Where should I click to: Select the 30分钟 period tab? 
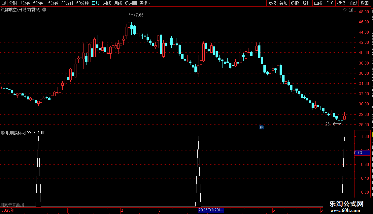(67, 3)
